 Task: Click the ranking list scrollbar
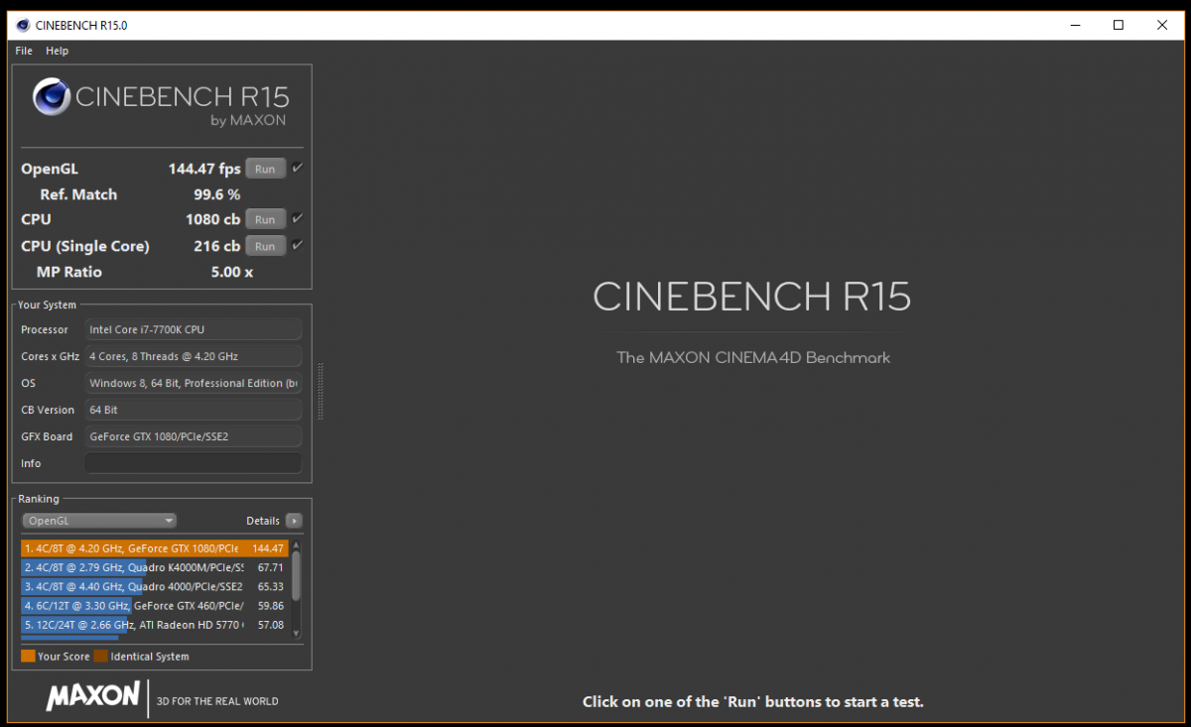click(x=296, y=575)
